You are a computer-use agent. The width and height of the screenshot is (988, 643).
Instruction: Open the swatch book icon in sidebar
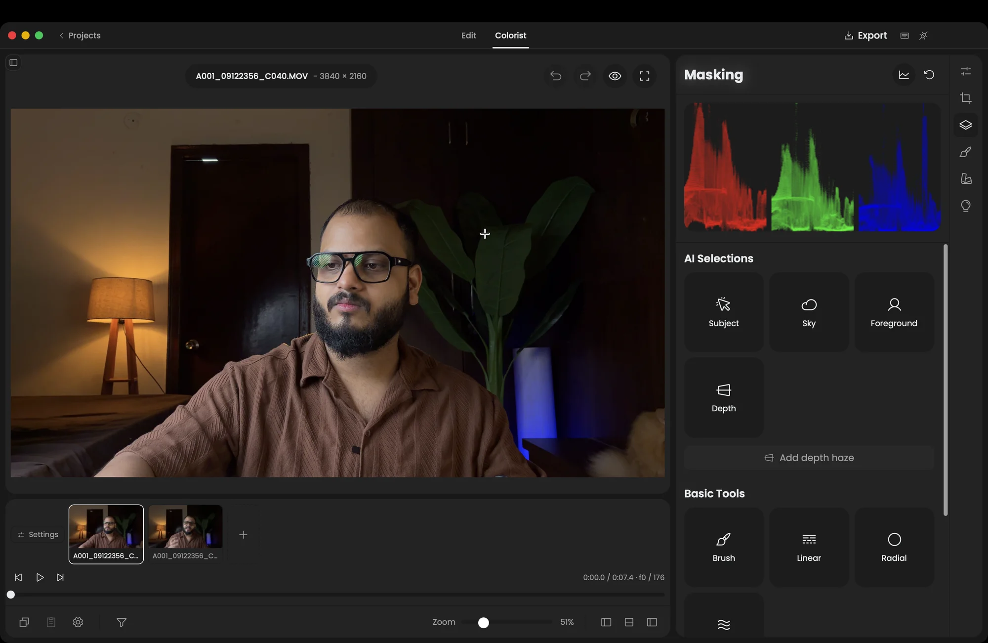966,179
